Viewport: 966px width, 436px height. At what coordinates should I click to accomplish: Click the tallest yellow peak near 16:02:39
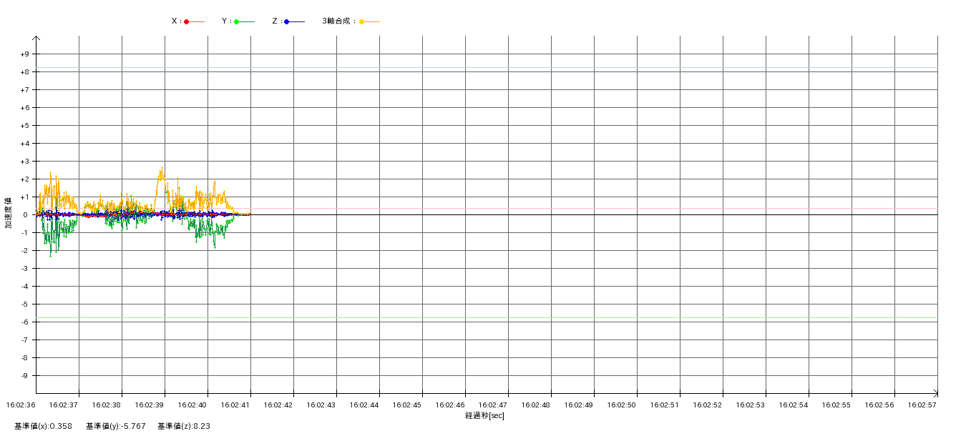(162, 169)
